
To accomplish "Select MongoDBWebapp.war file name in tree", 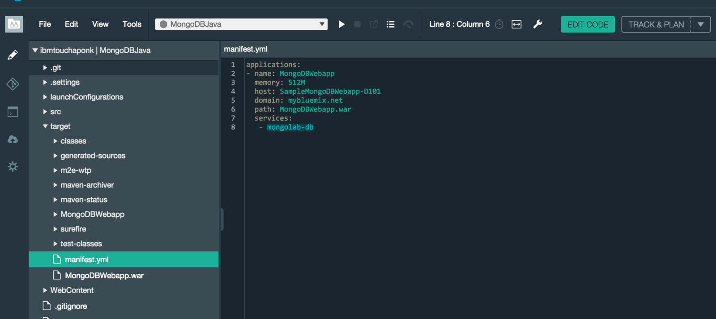I will (x=104, y=276).
